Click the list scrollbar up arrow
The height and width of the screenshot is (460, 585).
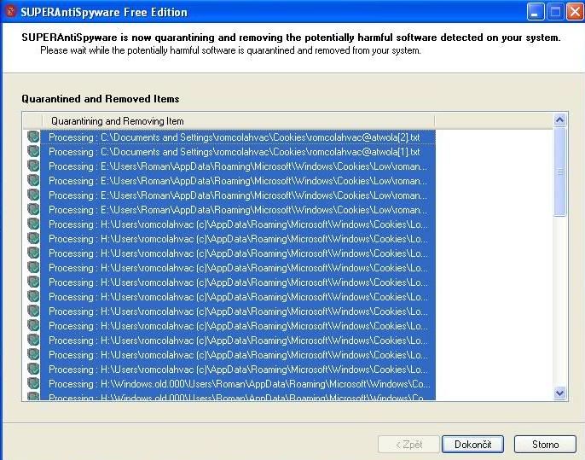click(x=559, y=120)
